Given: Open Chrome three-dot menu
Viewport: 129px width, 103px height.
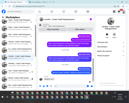Looking at the screenshot, I should coord(127,6).
